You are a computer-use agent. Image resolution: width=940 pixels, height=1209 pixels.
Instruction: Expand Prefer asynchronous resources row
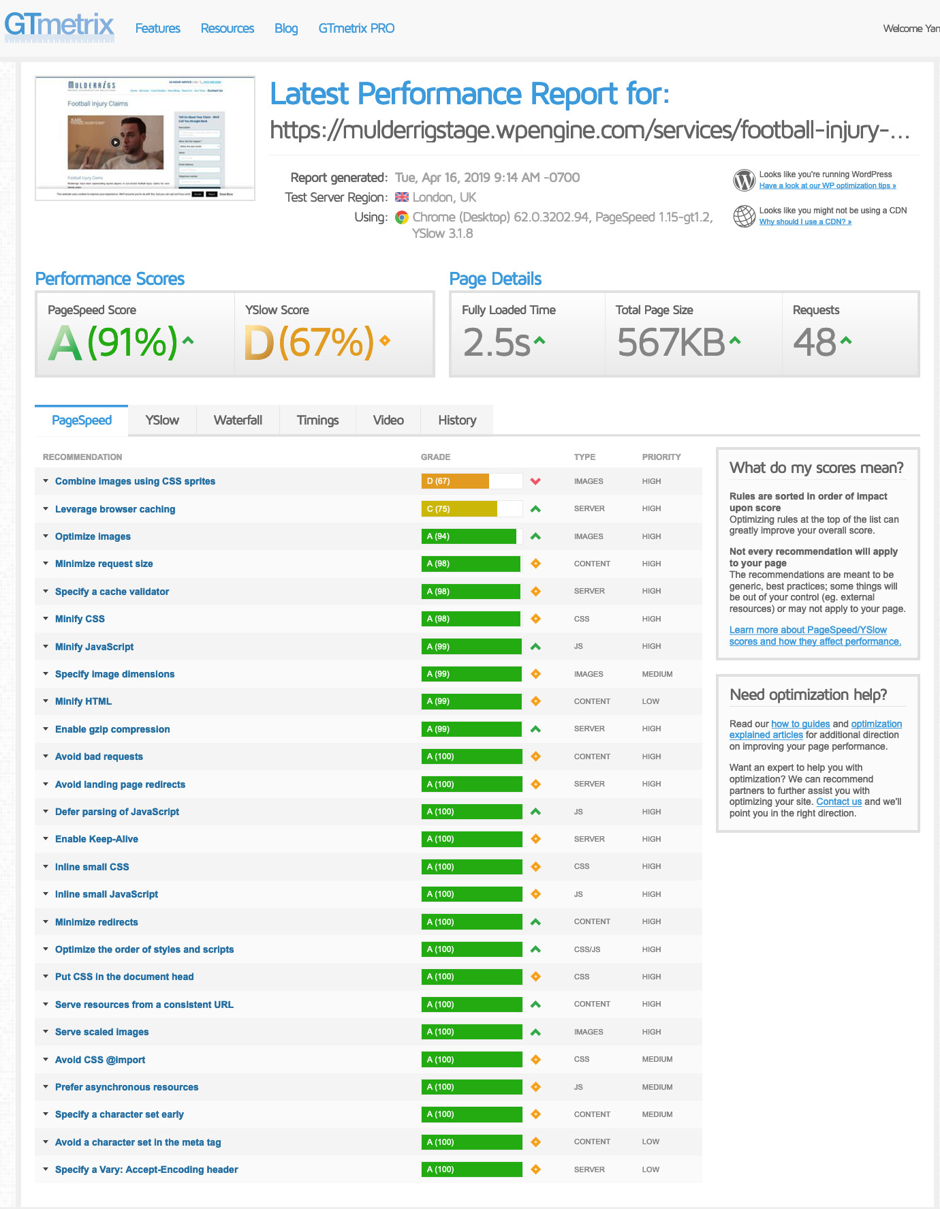[46, 1087]
